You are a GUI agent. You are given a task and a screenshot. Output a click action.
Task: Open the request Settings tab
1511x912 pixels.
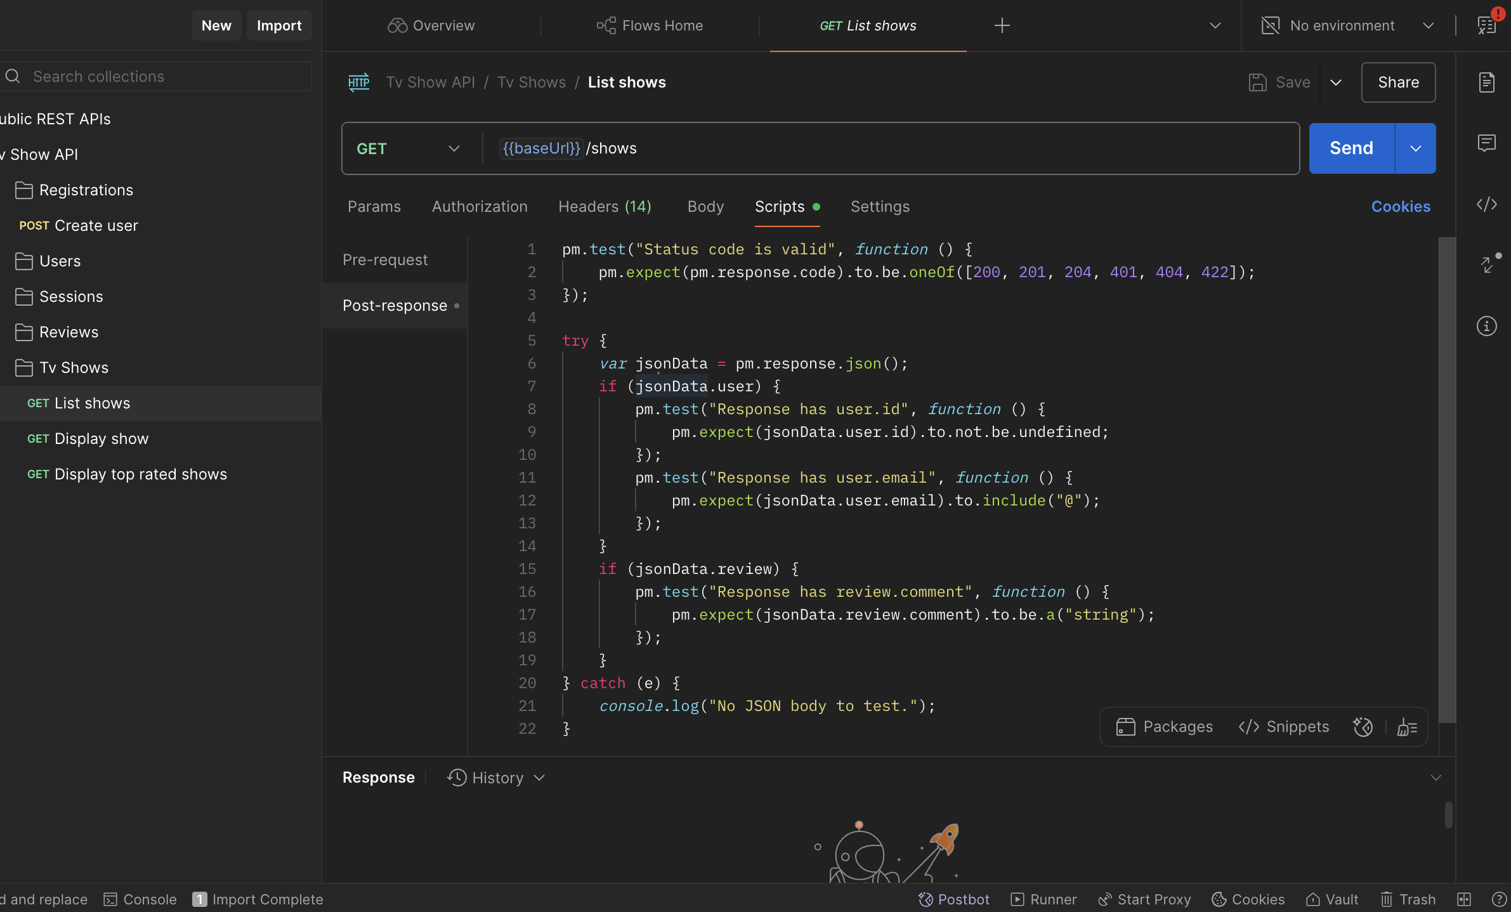(880, 207)
